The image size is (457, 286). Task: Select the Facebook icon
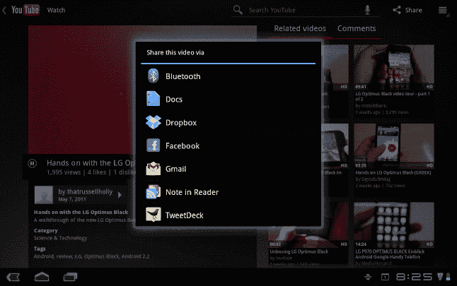pos(153,145)
